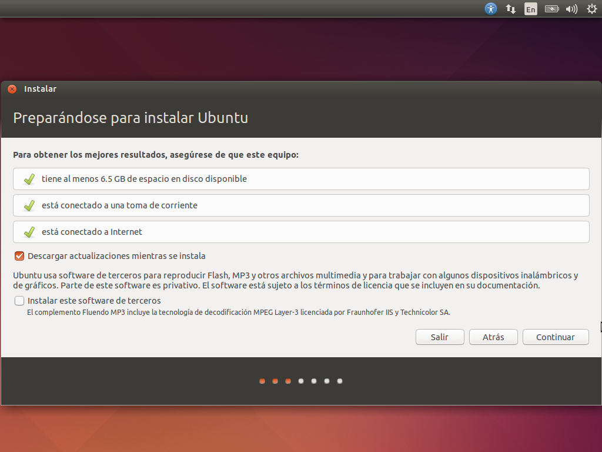The width and height of the screenshot is (602, 452).
Task: Proceed with the Continuar button
Action: (x=556, y=337)
